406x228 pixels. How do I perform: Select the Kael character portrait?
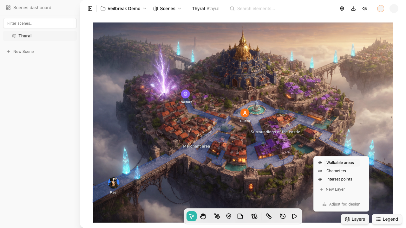(114, 183)
